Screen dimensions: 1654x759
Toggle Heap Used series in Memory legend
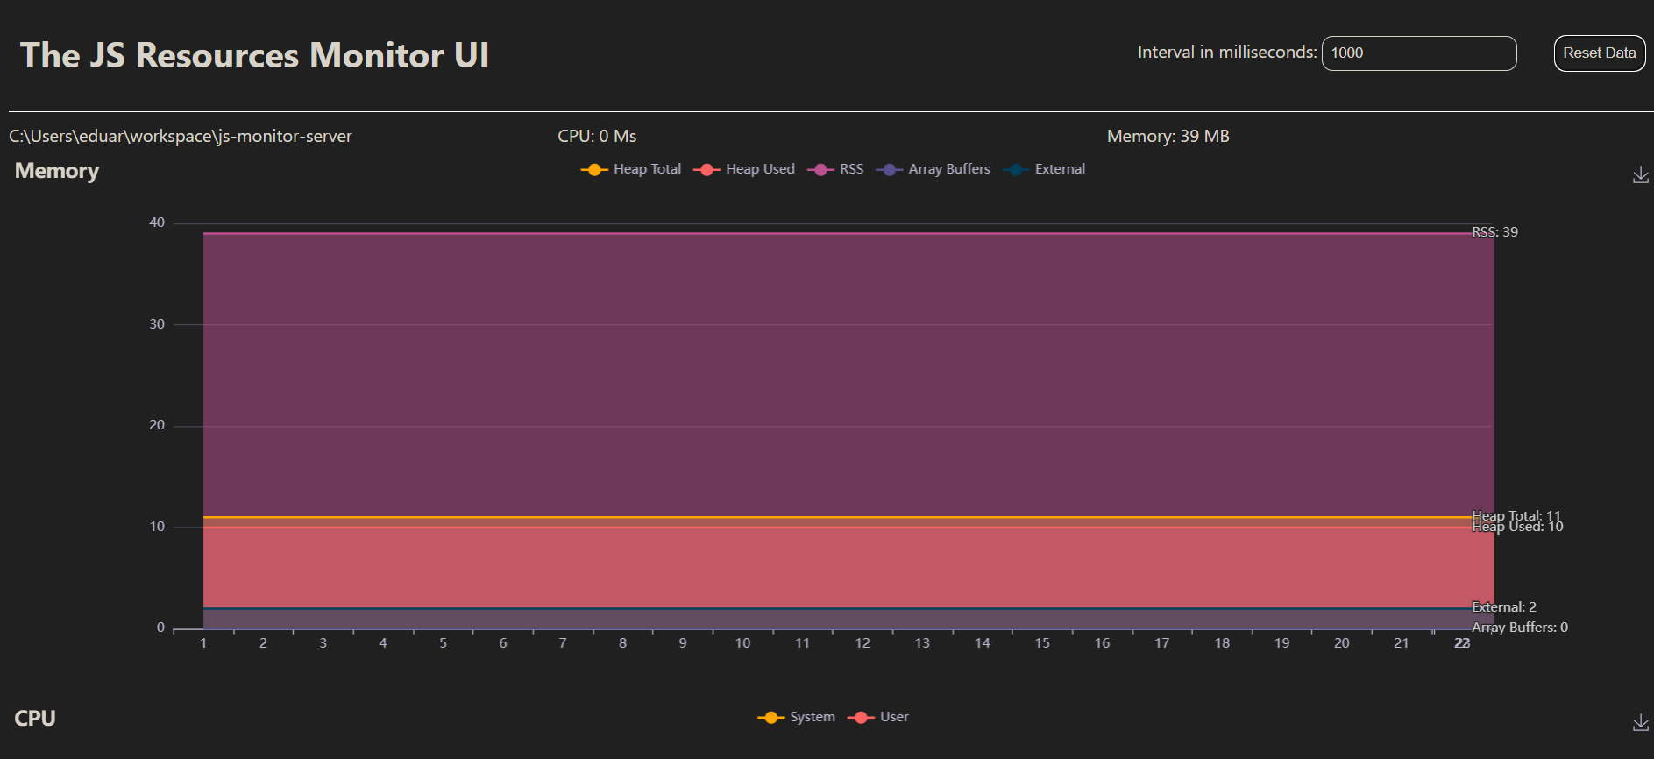pyautogui.click(x=744, y=169)
